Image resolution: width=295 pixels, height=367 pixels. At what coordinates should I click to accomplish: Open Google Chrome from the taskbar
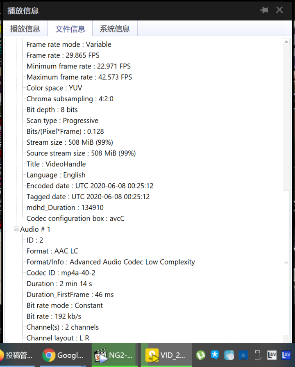pos(63,355)
